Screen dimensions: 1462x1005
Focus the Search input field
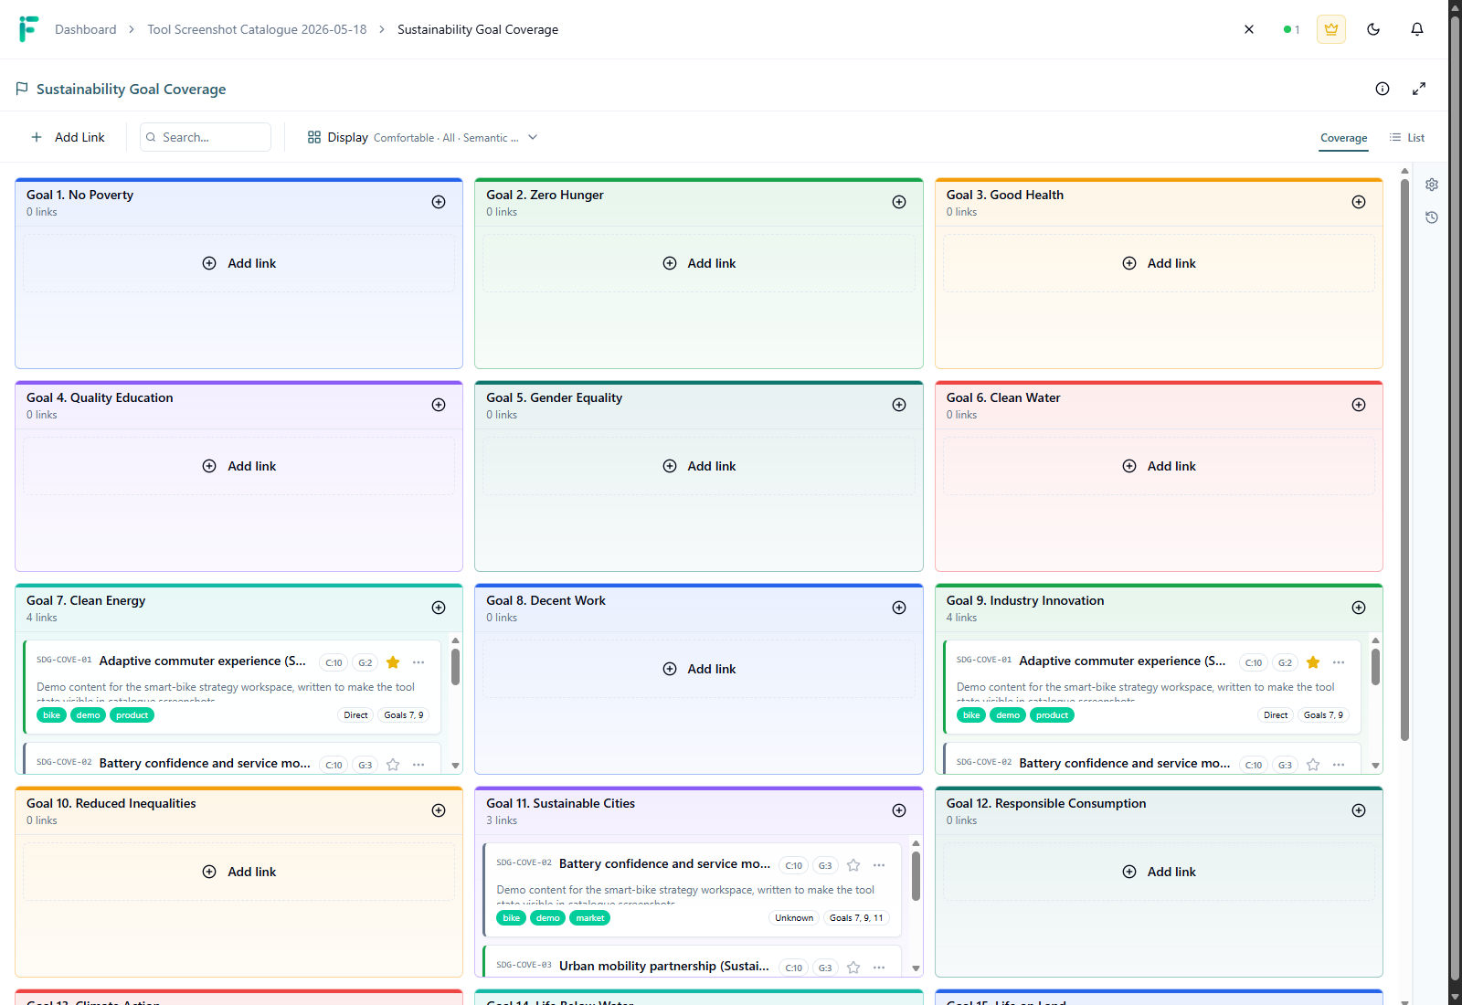tap(206, 137)
